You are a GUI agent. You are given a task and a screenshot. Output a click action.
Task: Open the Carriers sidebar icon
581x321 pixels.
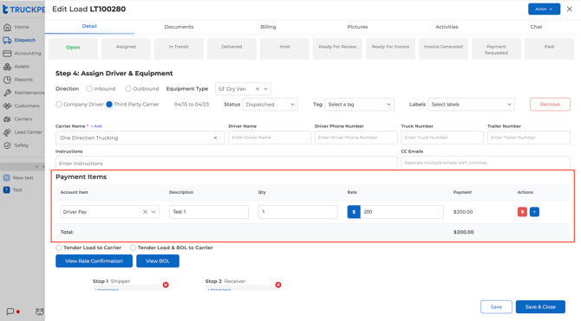[x=7, y=119]
